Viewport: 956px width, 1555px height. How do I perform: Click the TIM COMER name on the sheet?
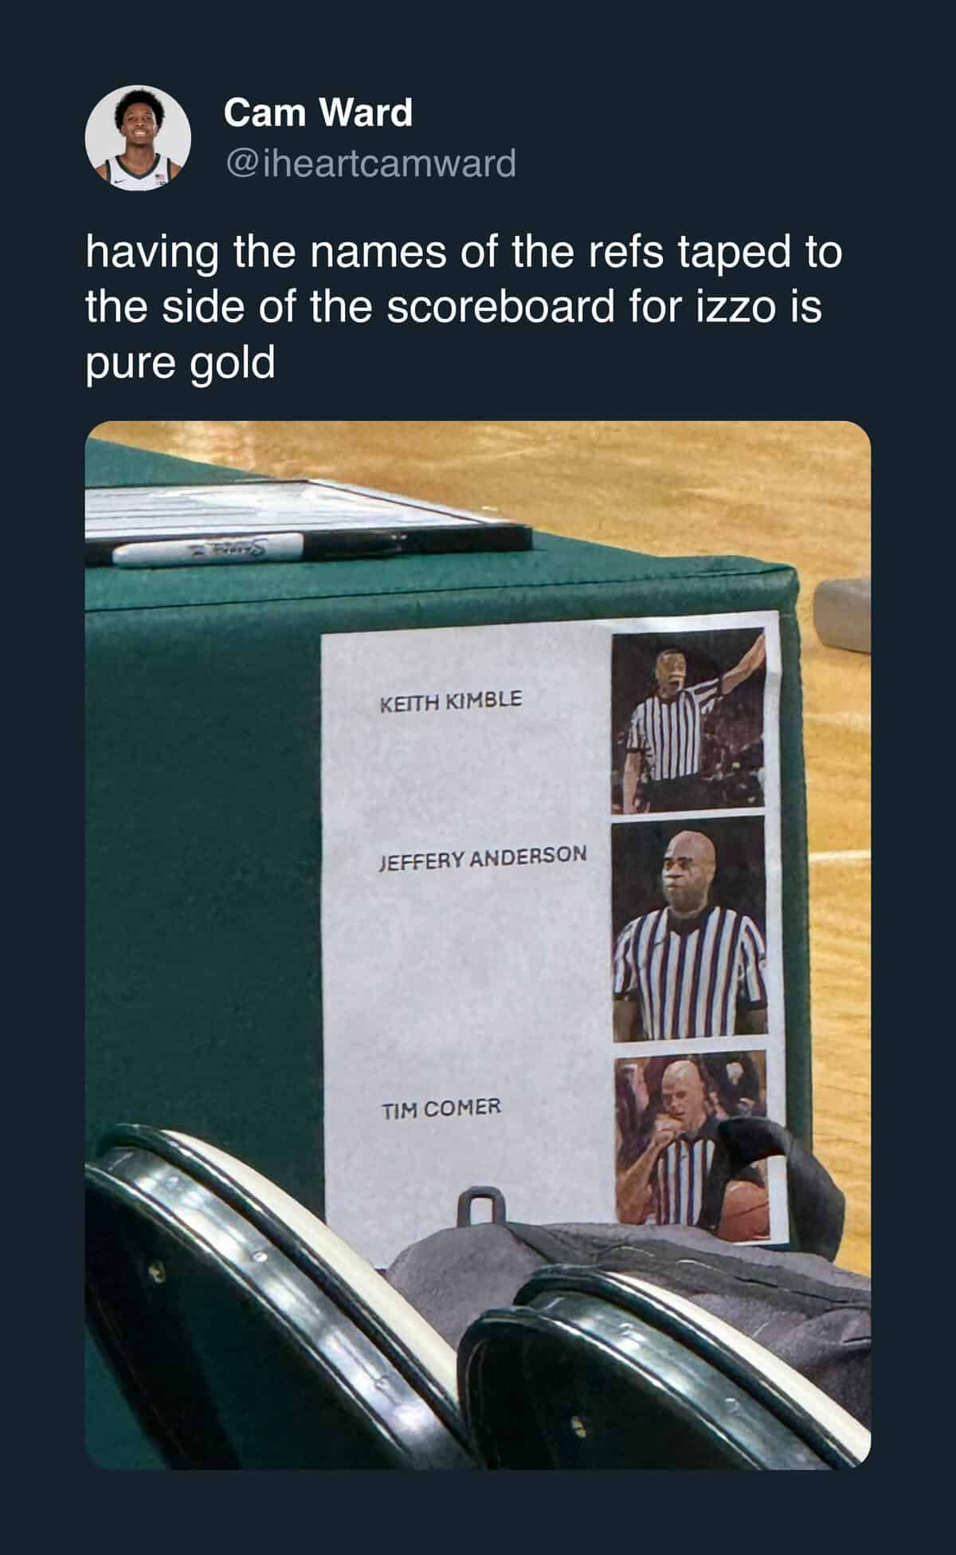tap(441, 1108)
